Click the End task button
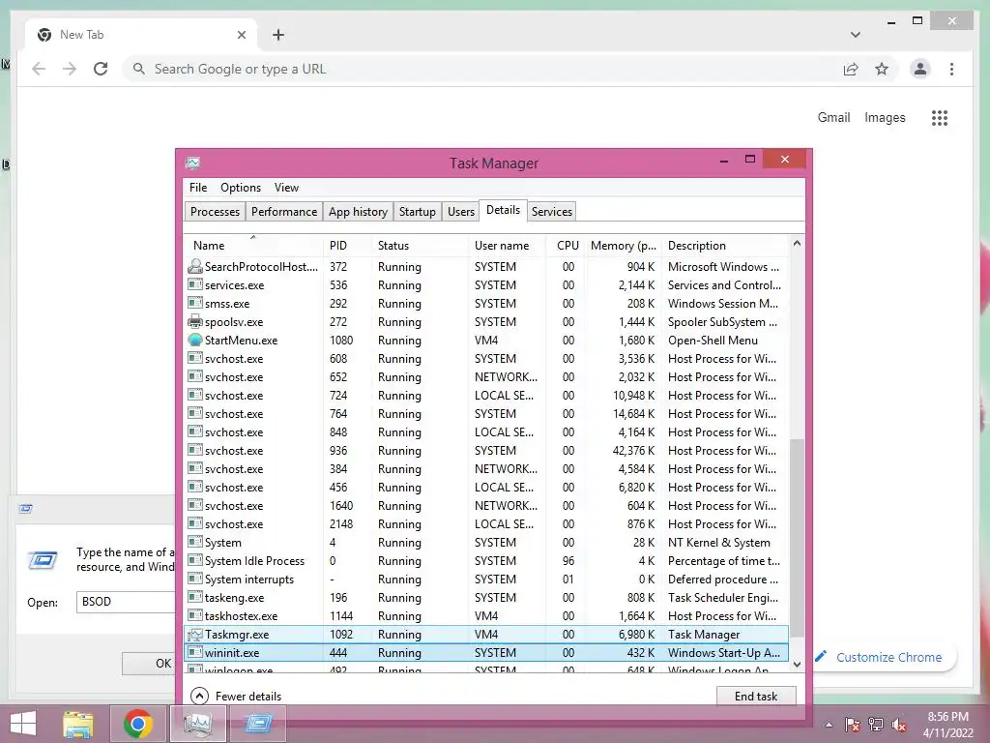 pyautogui.click(x=756, y=697)
